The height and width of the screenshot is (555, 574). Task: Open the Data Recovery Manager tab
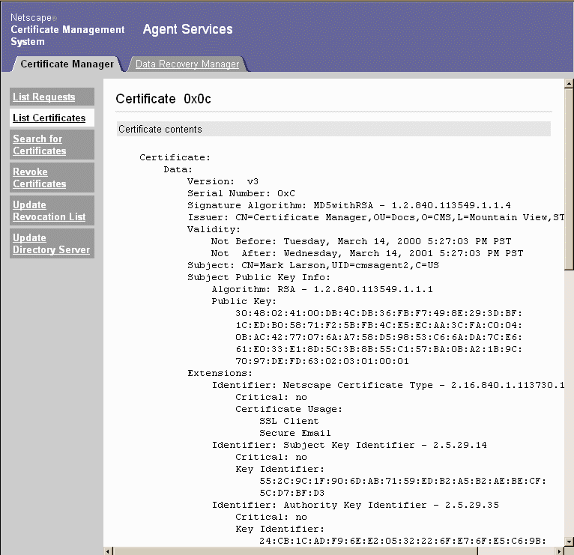pyautogui.click(x=187, y=64)
